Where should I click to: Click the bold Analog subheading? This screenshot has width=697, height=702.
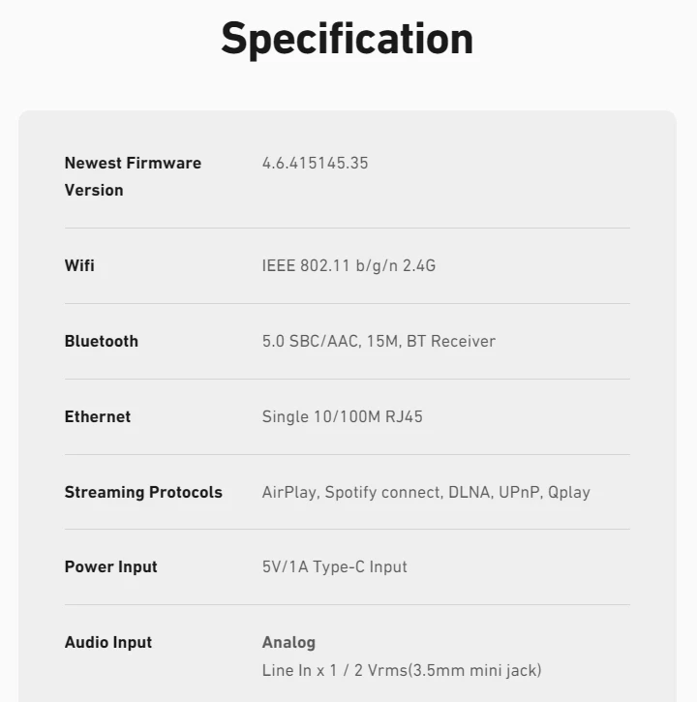[x=288, y=643]
